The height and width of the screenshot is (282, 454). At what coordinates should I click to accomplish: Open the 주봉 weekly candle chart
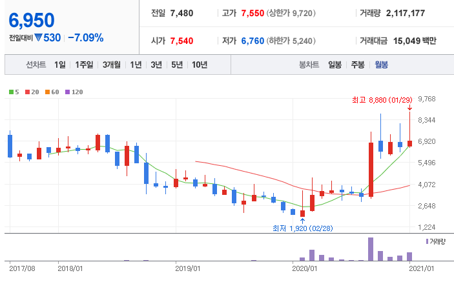point(358,65)
